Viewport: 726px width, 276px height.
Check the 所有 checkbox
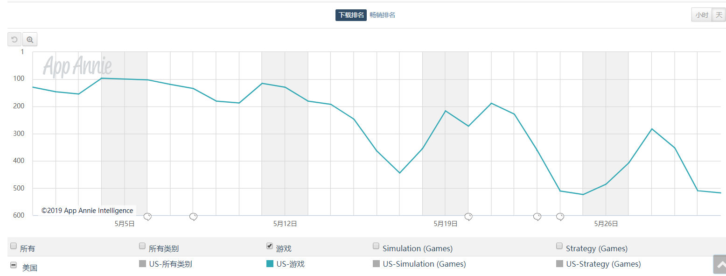click(x=14, y=246)
